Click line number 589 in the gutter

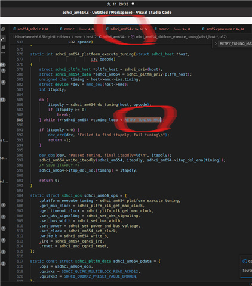(20, 120)
